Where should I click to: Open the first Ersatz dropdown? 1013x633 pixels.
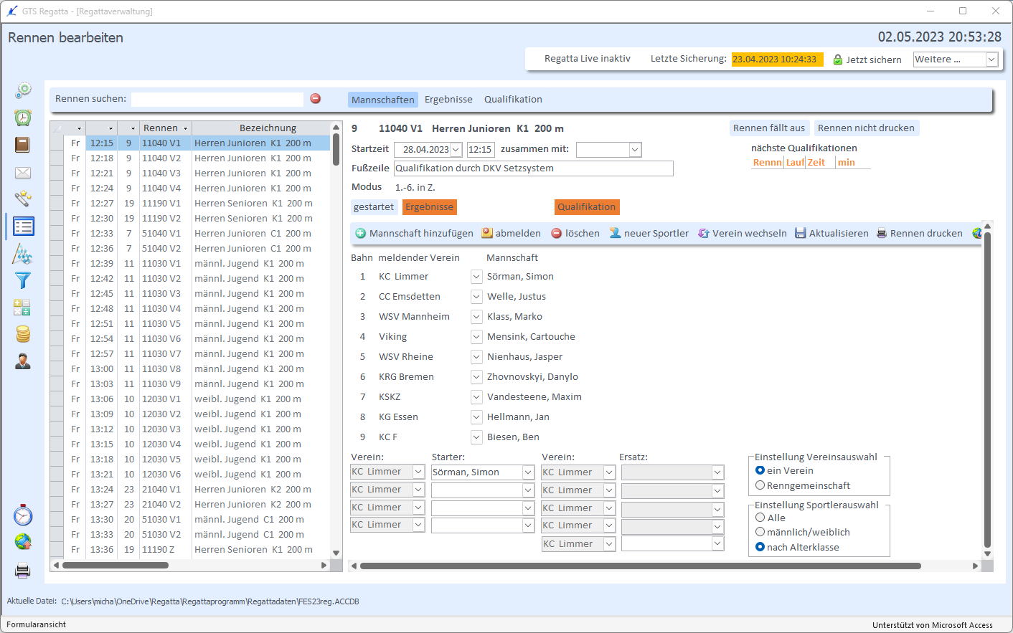click(717, 472)
